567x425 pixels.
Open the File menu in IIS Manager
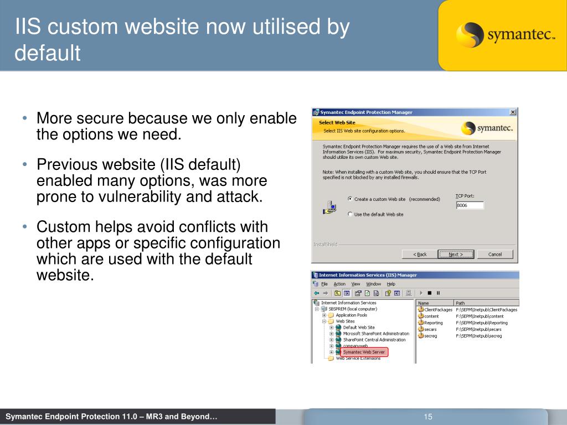(x=324, y=284)
